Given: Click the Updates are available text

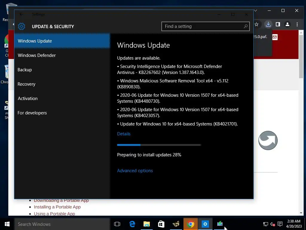Looking at the screenshot, I should pos(139,58).
